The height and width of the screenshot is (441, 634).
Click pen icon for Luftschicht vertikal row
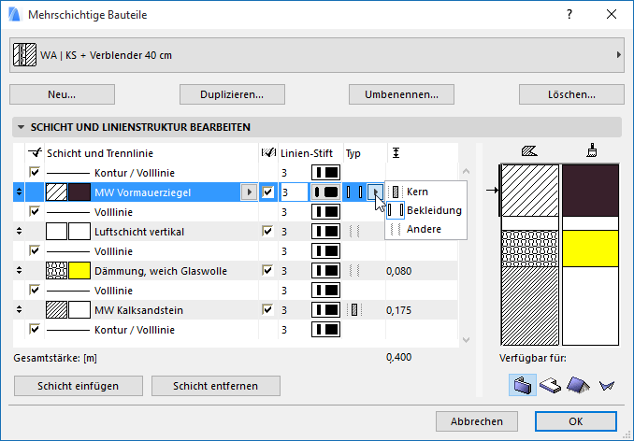pos(325,231)
